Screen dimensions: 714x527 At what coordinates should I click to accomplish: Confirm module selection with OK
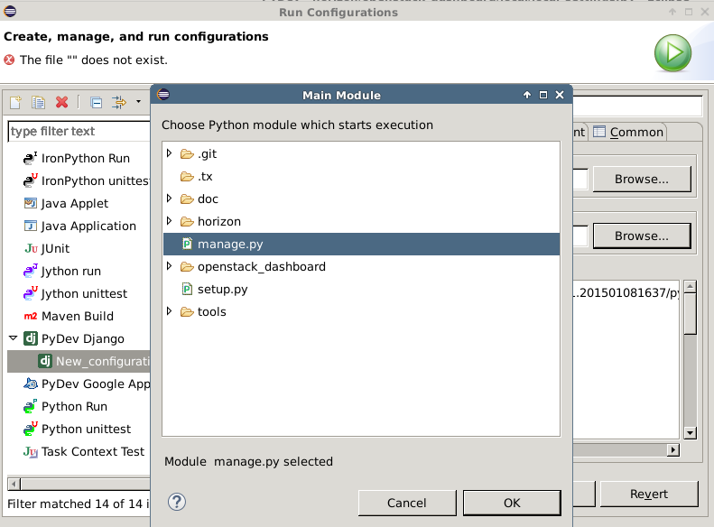pyautogui.click(x=512, y=503)
